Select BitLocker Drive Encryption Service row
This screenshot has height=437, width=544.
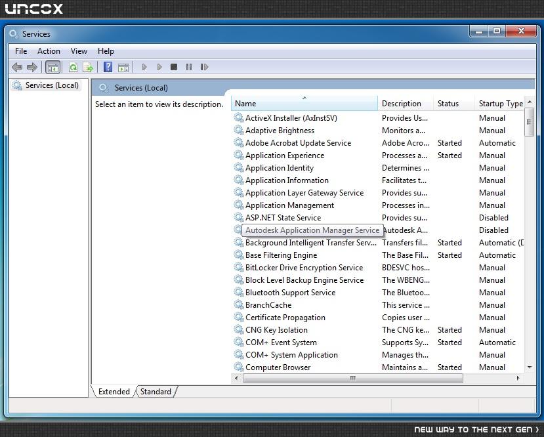click(377, 268)
